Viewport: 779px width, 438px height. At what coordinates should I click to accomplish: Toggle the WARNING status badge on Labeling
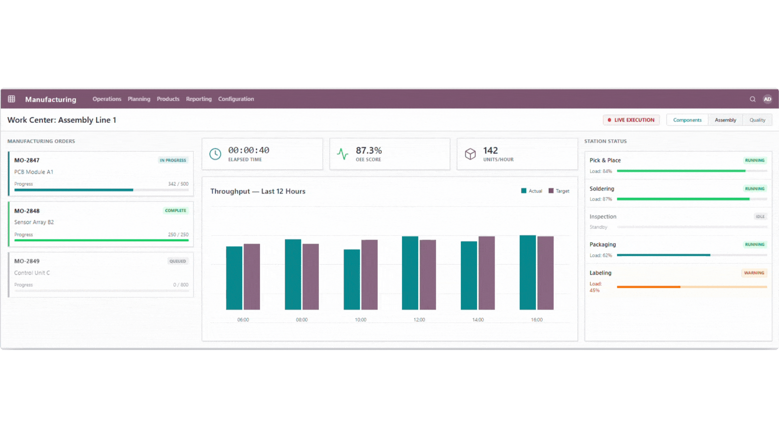(x=754, y=273)
